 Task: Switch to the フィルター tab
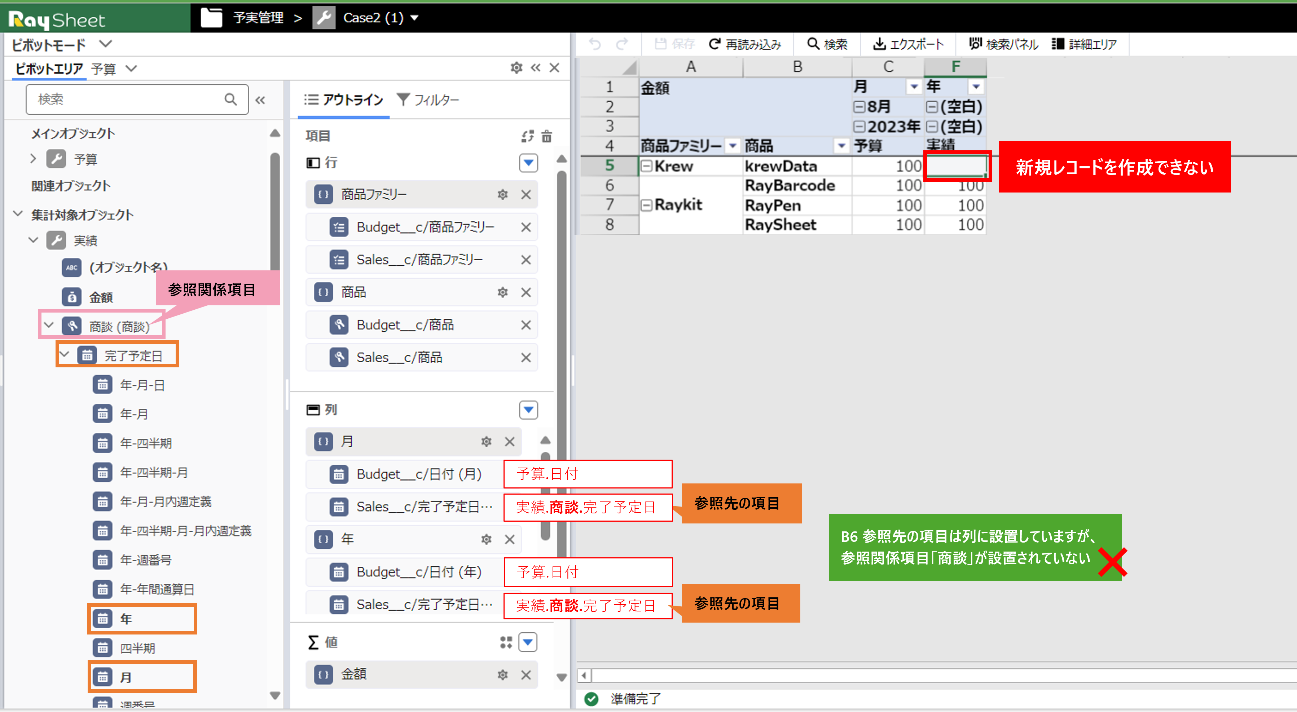pyautogui.click(x=428, y=99)
